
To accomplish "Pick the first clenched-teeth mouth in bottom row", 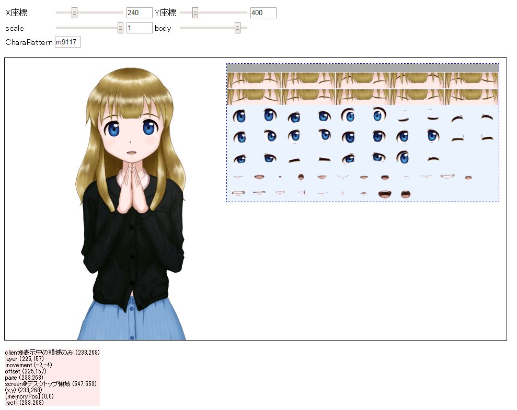I will tap(239, 193).
